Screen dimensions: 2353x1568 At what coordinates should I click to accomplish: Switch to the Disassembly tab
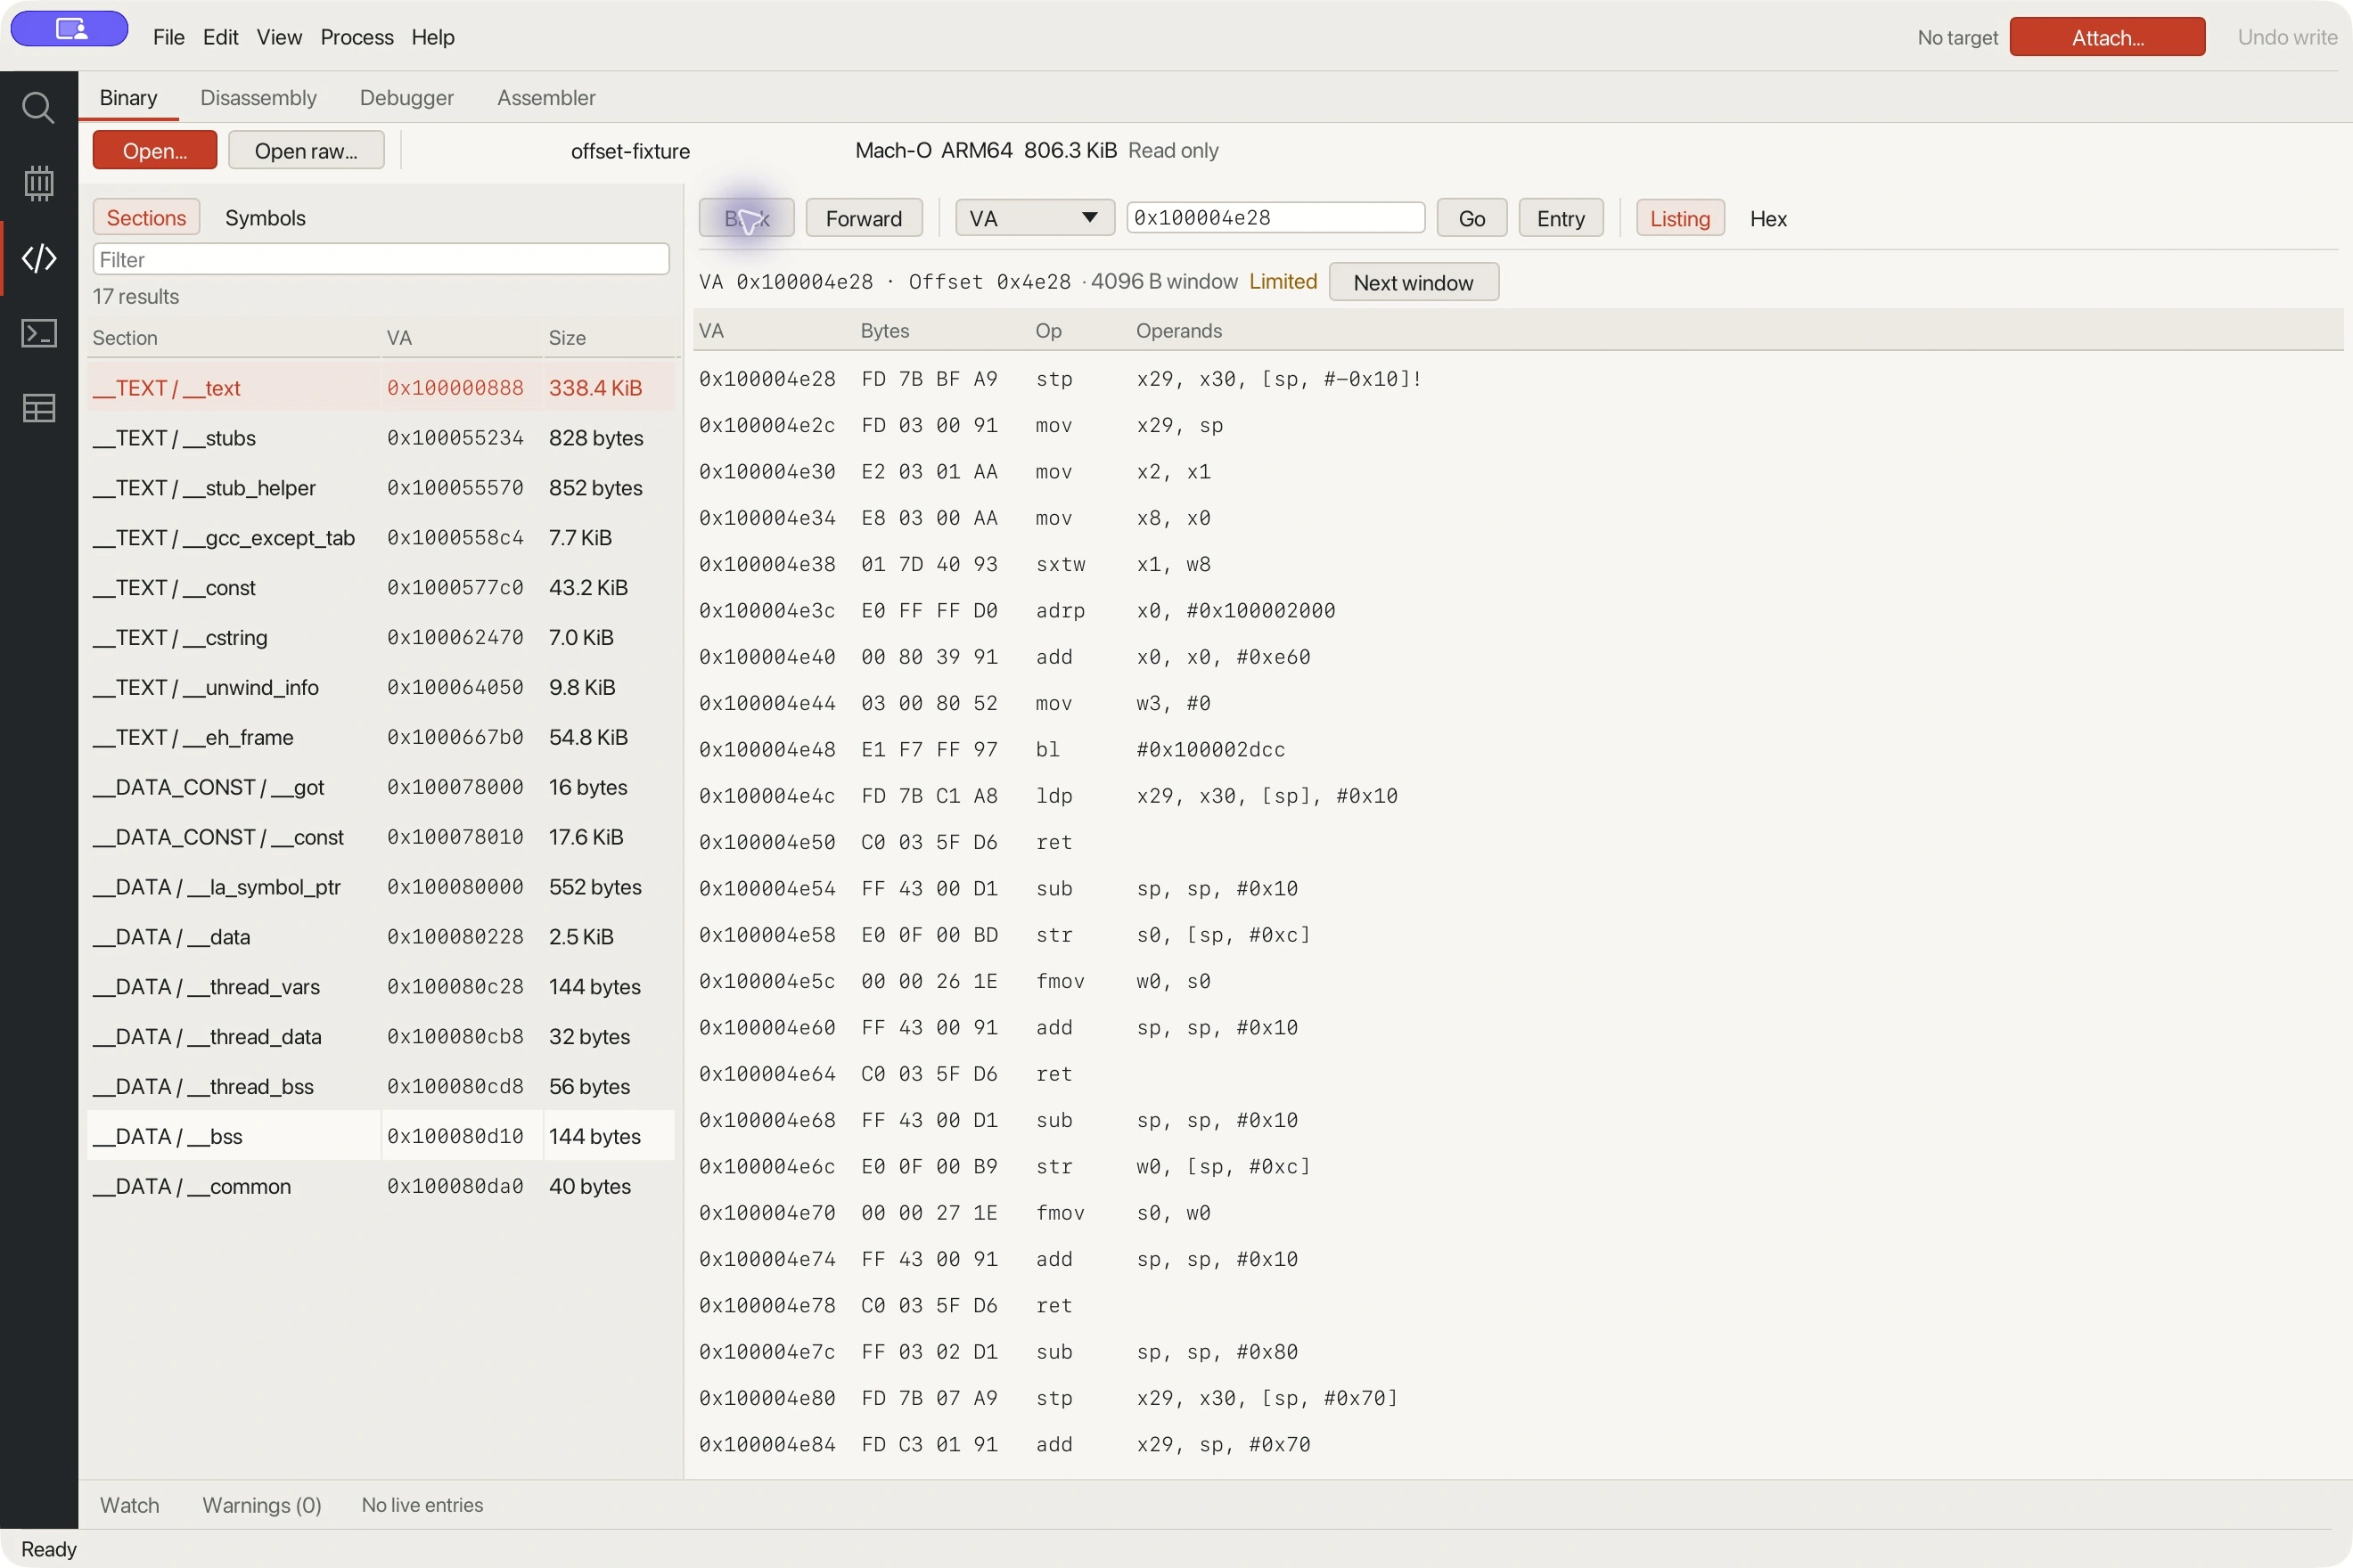point(258,97)
